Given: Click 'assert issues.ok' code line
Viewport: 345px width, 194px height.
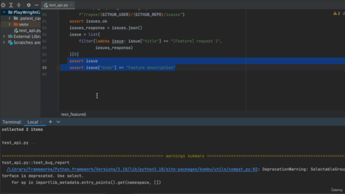Looking at the screenshot, I should (x=88, y=21).
